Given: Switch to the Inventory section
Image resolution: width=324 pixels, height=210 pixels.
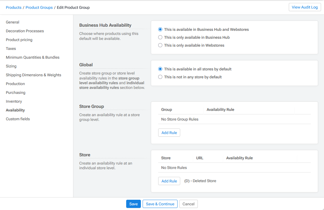Looking at the screenshot, I should [14, 101].
